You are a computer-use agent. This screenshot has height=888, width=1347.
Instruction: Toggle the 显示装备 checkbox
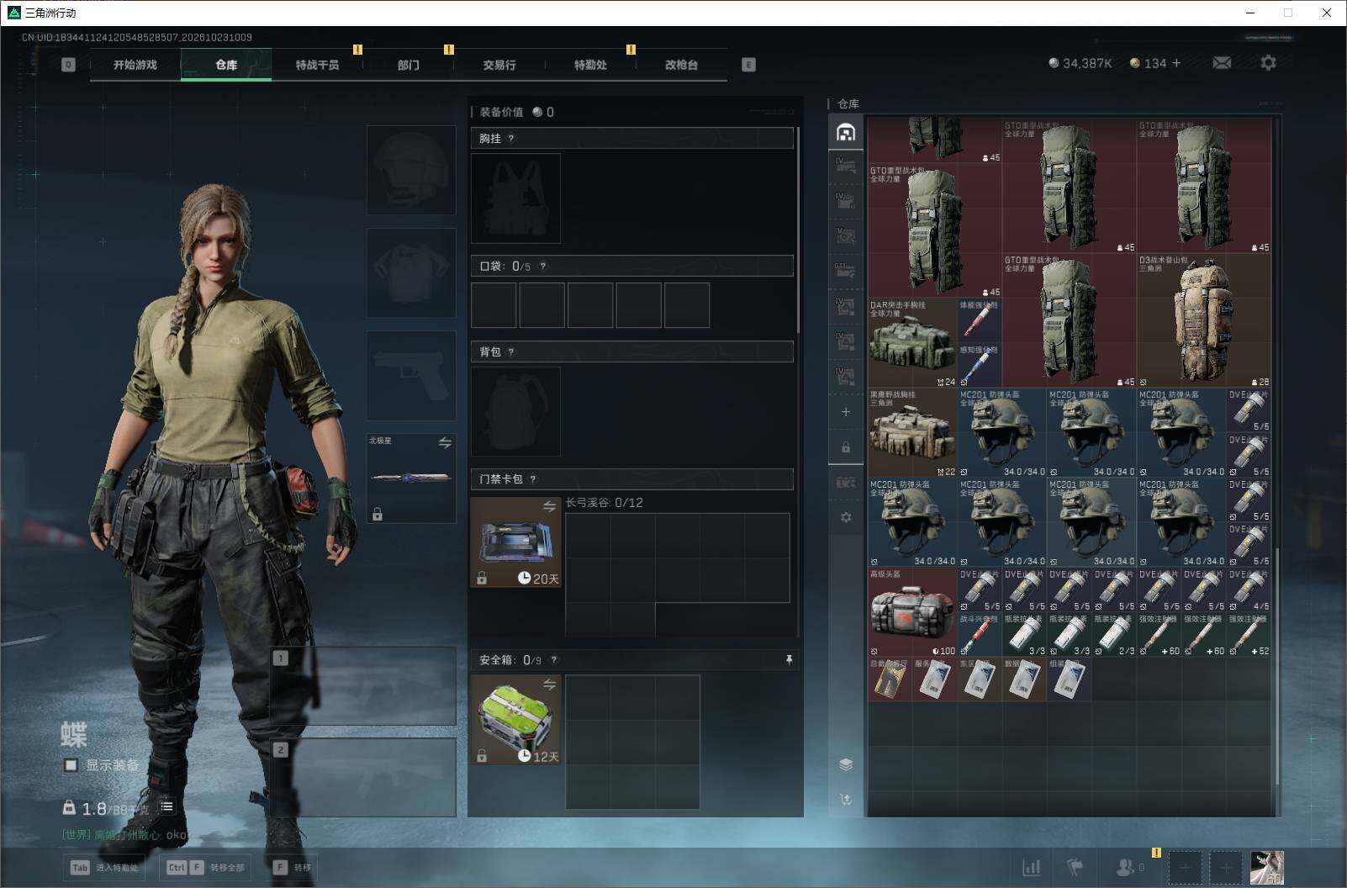[x=71, y=765]
